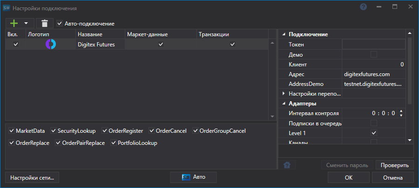419x188 pixels.
Task: Uncheck the OrderPairReplace message type
Action: point(58,143)
